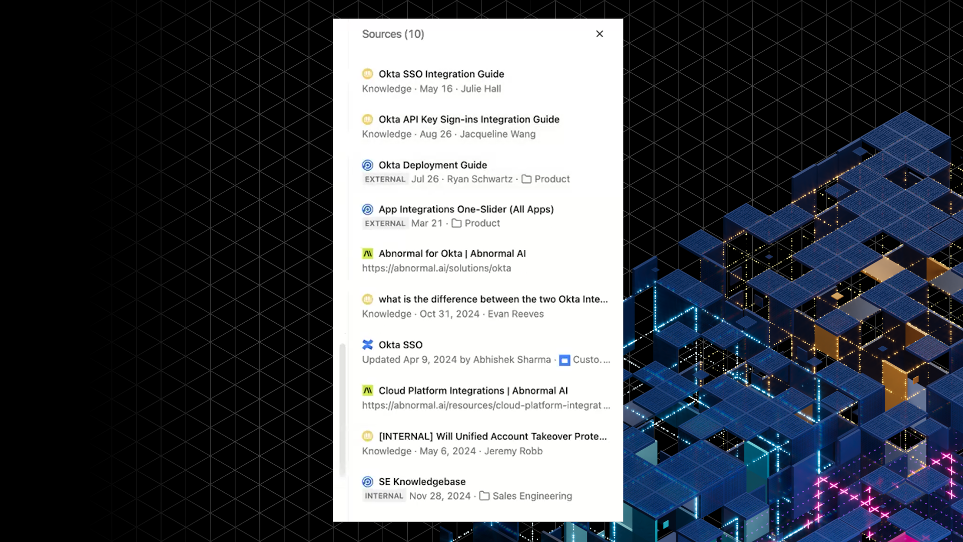Click the 'Mar 21' date text
Screen dimensions: 963x542
click(427, 223)
